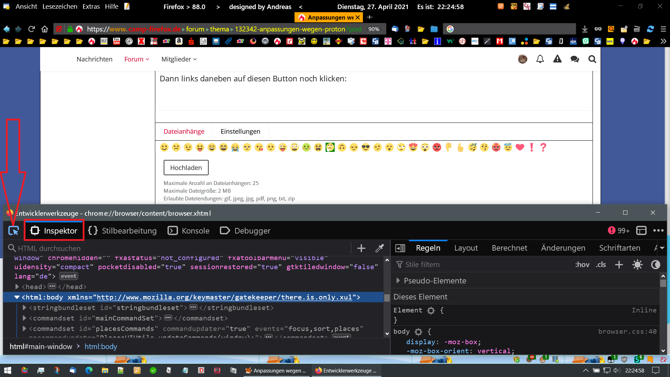The width and height of the screenshot is (670, 377).
Task: Toggle the three-pane inspector sidebar icon
Action: [x=400, y=248]
